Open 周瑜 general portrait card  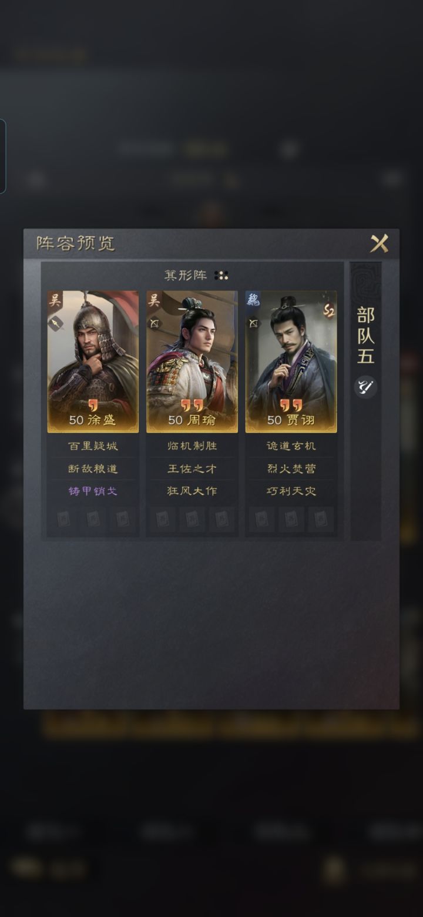pos(192,362)
